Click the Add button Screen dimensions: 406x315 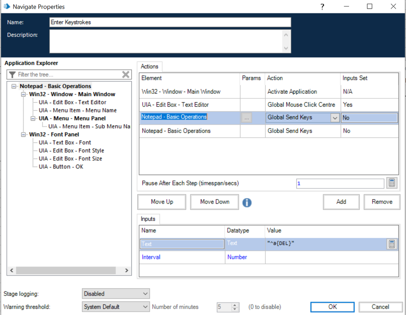point(341,202)
